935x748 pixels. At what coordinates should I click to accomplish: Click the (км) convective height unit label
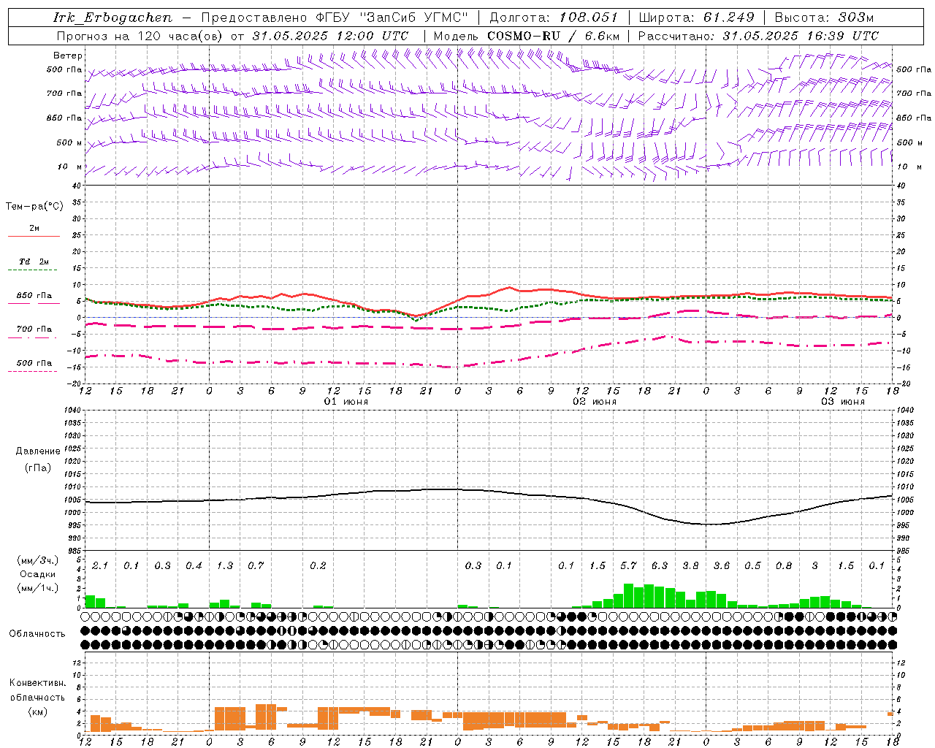click(37, 711)
